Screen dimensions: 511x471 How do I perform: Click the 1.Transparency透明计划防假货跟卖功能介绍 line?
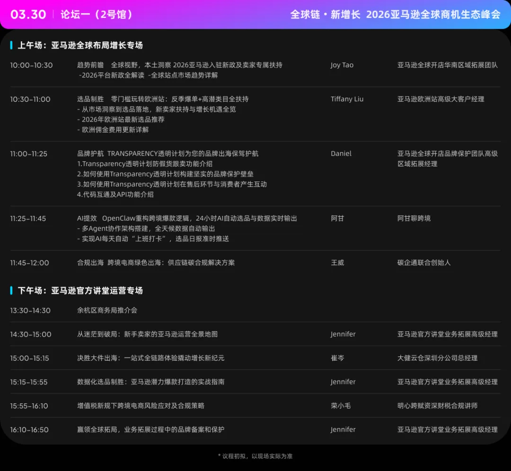tap(145, 164)
